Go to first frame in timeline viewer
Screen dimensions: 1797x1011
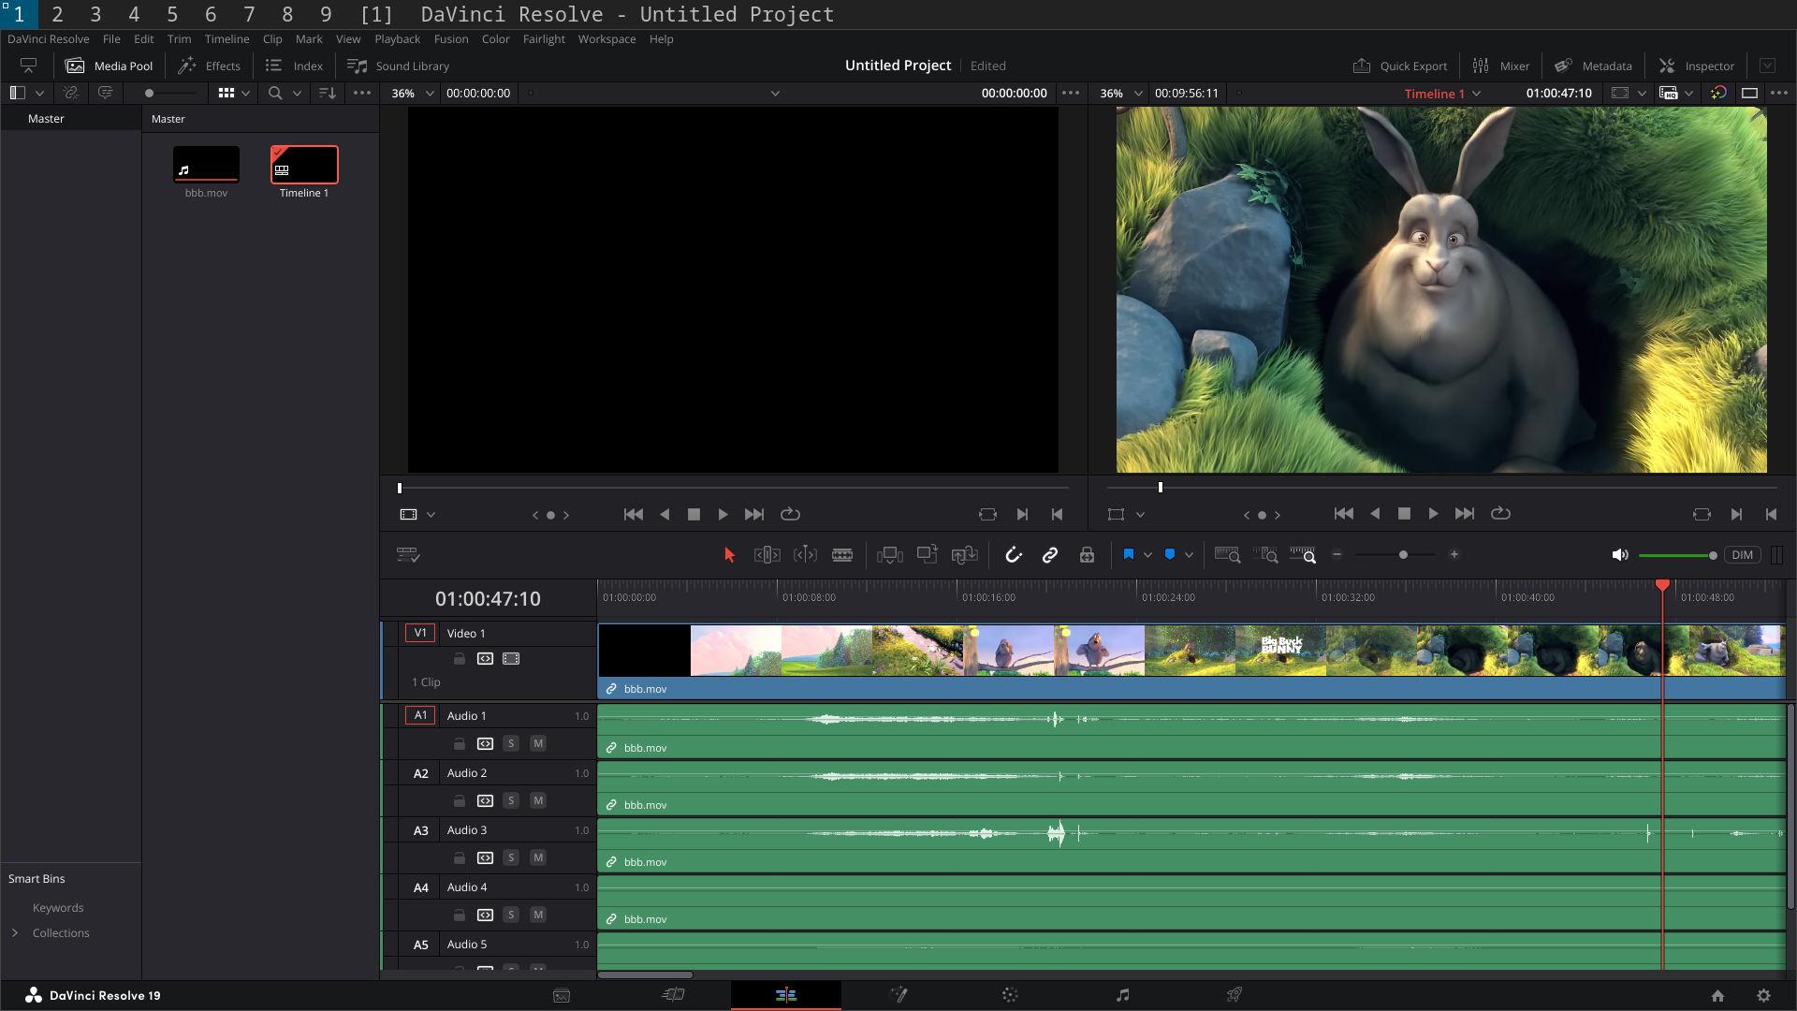1344,514
